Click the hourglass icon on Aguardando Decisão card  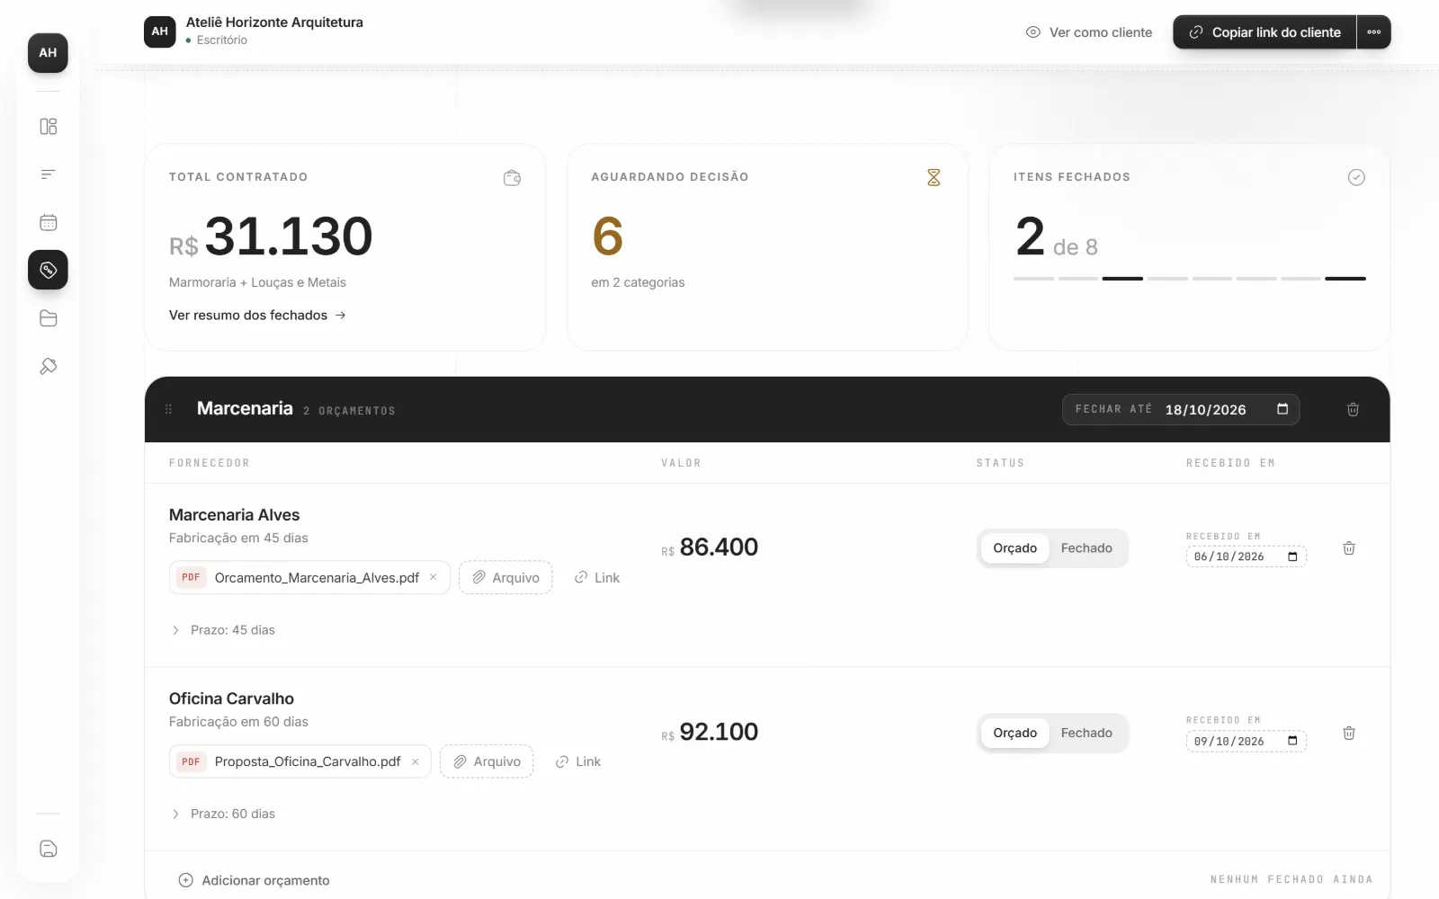point(934,178)
